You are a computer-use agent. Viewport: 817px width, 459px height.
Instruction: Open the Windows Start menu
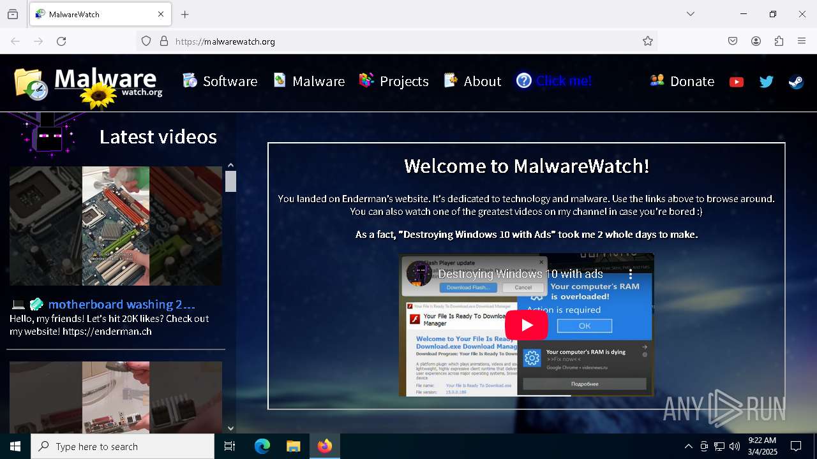coord(15,446)
